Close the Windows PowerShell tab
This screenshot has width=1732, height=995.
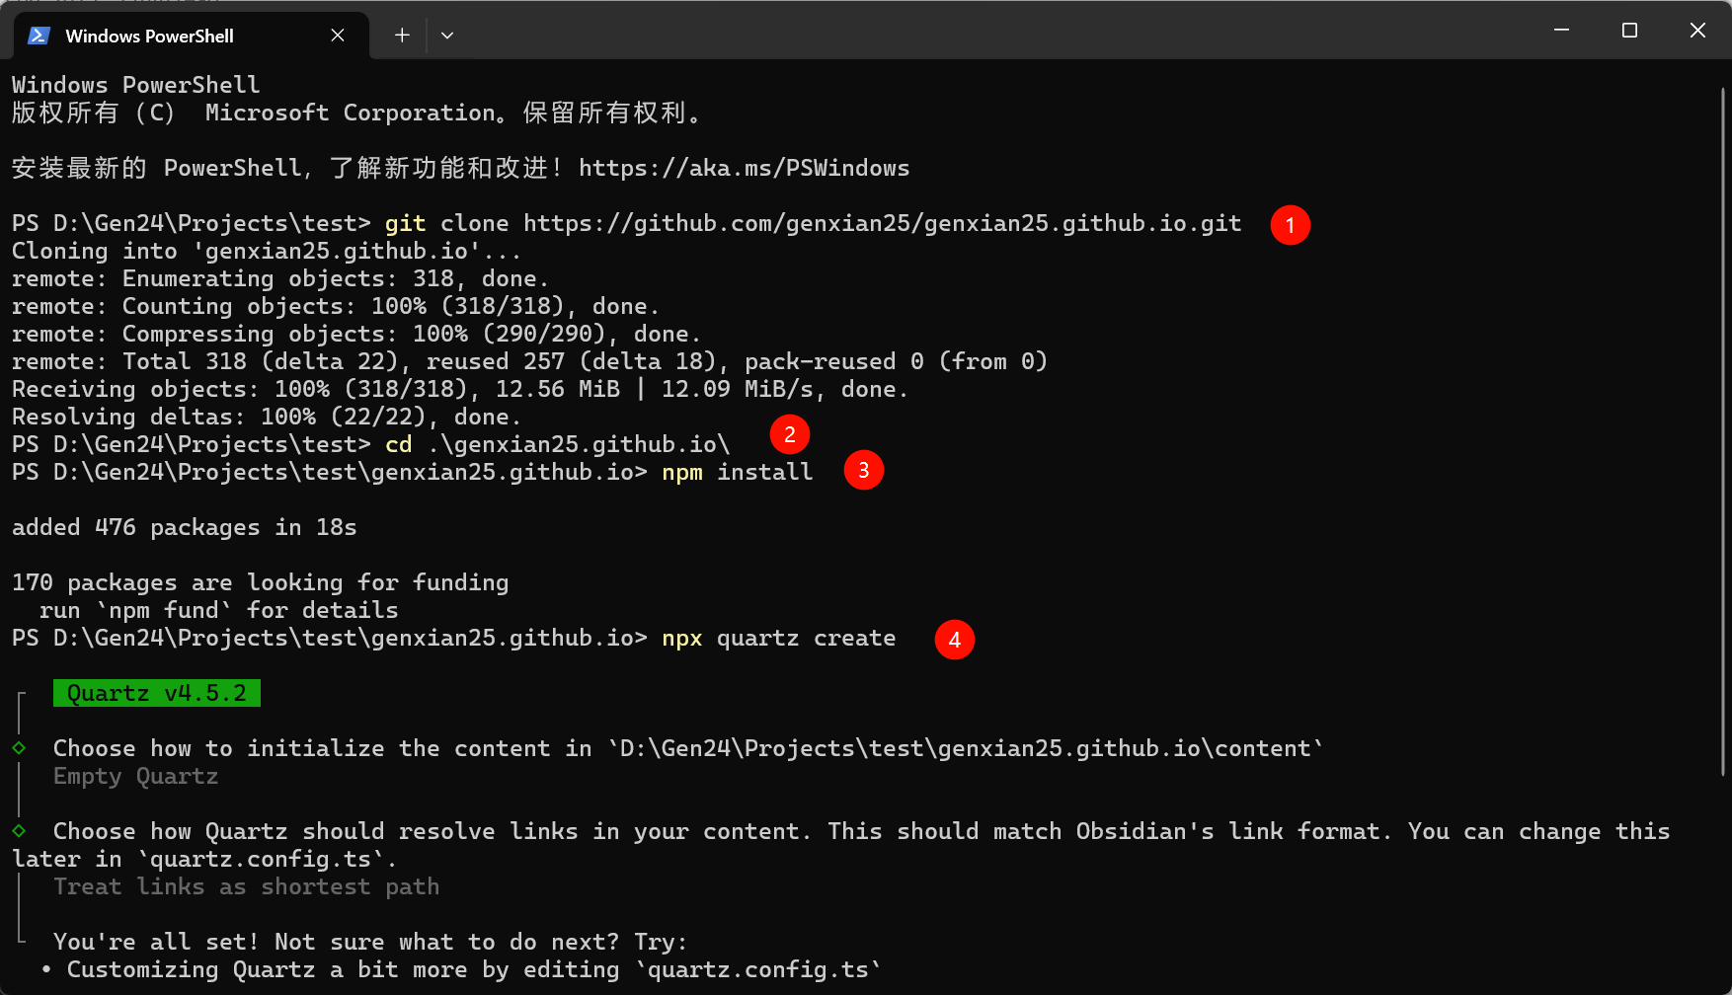338,36
